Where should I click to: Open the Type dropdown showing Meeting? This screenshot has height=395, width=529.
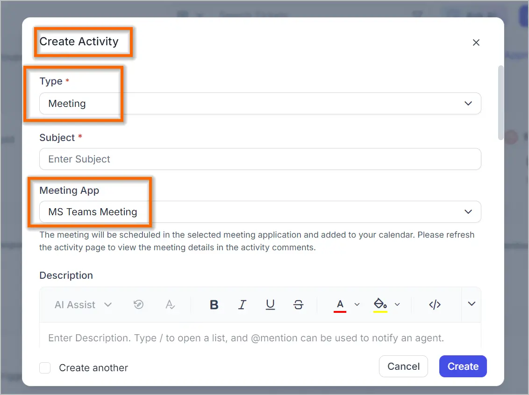(260, 104)
